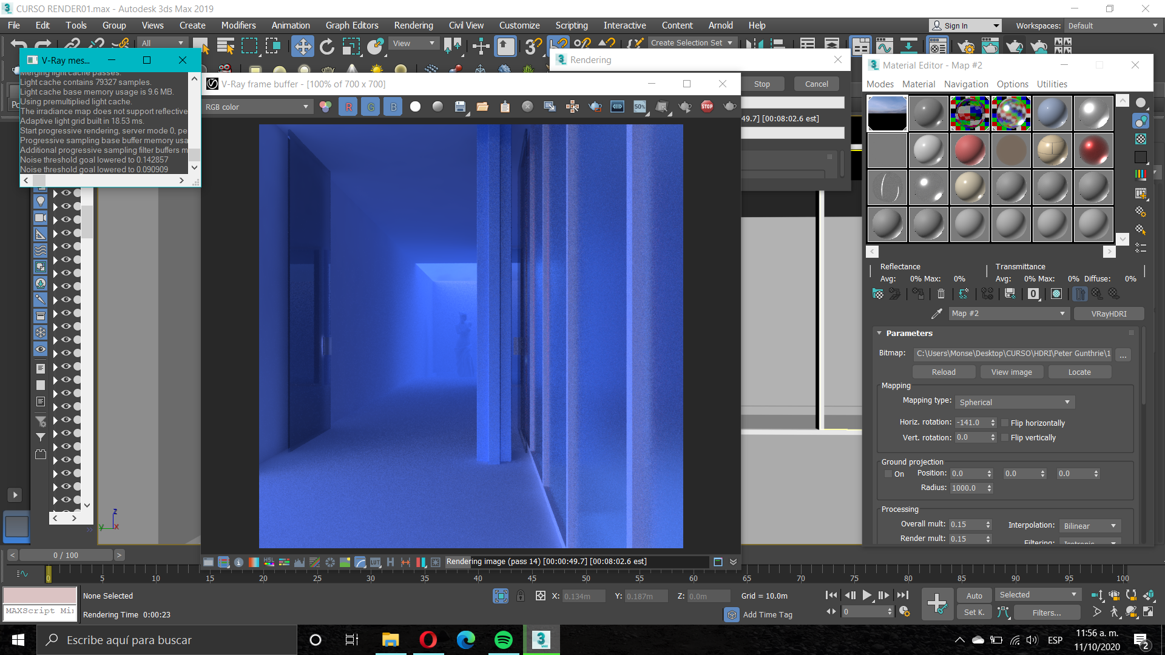Open the Create Selection Set dropdown

pos(692,43)
